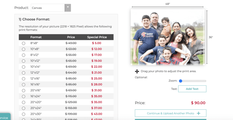Click the $ 5.00 special price
233x120 pixels.
coord(97,43)
